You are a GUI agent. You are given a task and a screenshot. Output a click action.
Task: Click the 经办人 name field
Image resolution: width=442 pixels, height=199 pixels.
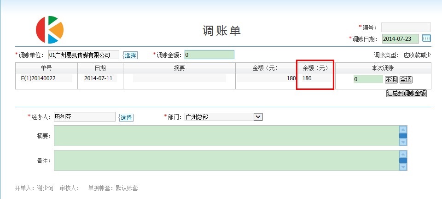tap(84, 117)
